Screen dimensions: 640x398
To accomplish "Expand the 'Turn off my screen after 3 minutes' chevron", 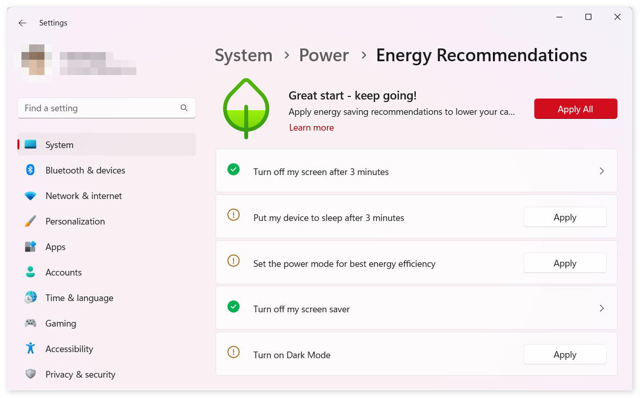I will 601,171.
